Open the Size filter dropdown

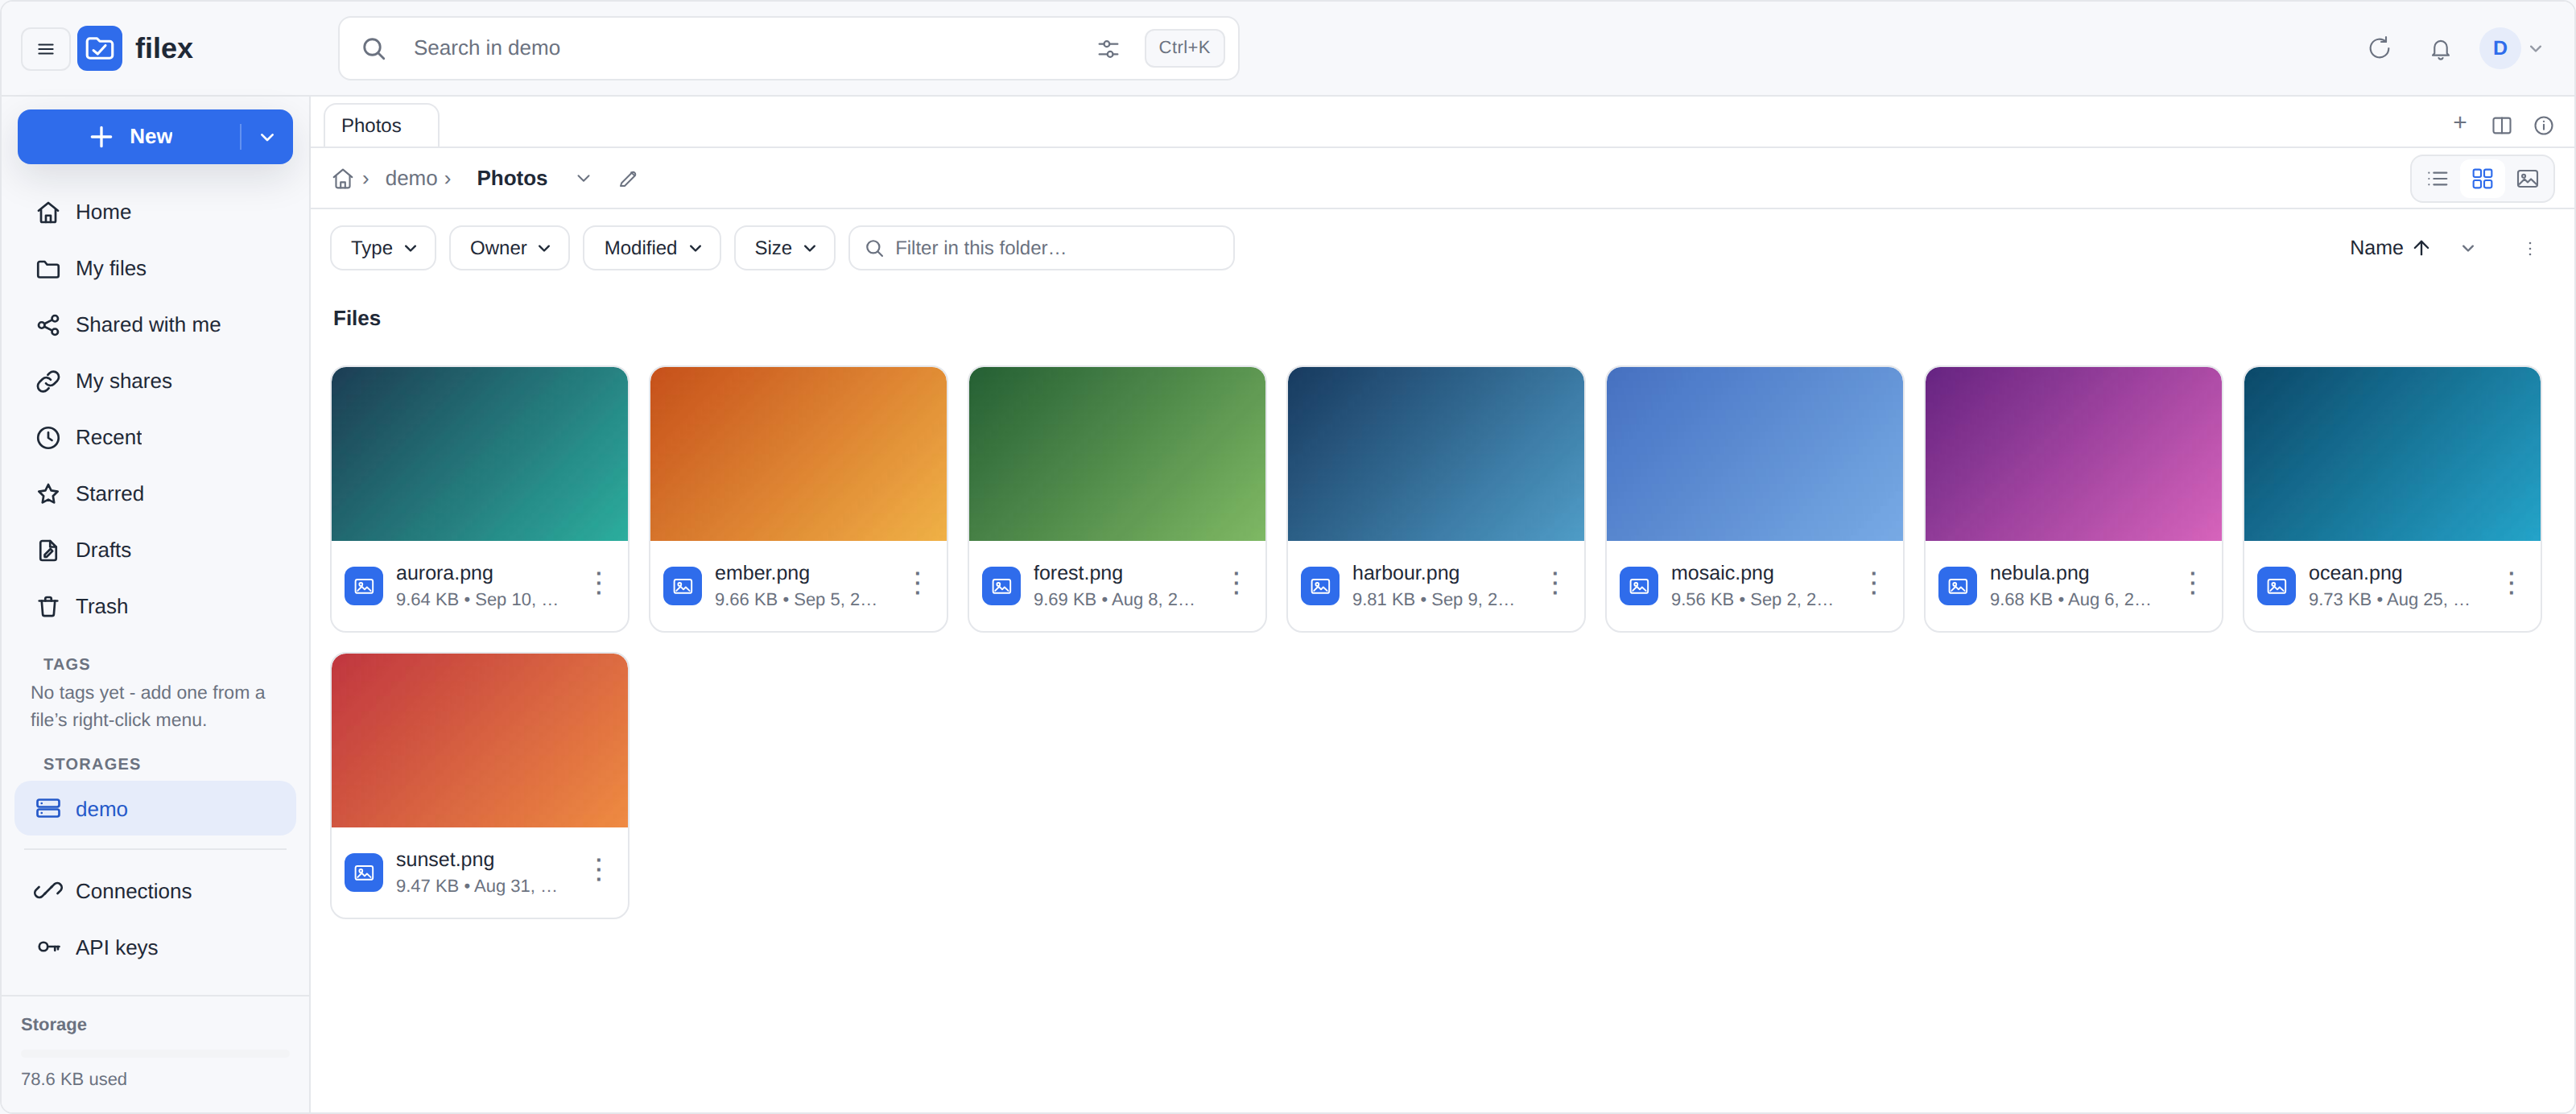pyautogui.click(x=784, y=248)
